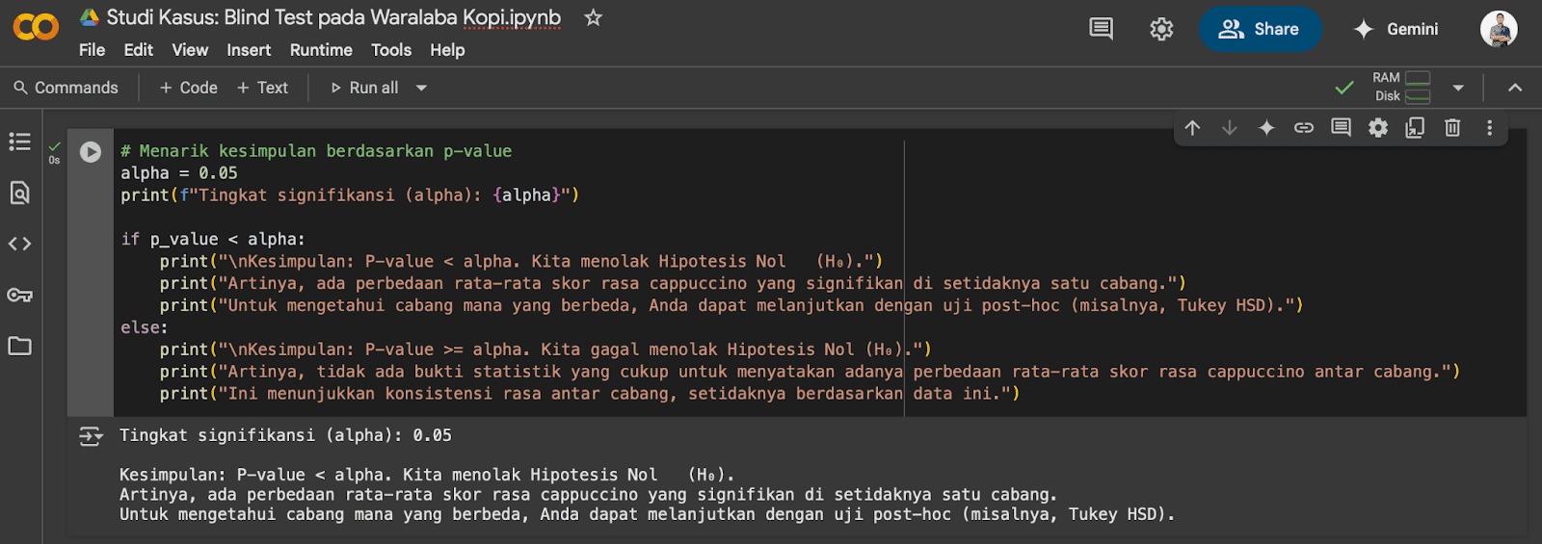Open the Insert menu
The height and width of the screenshot is (544, 1542).
pos(249,50)
